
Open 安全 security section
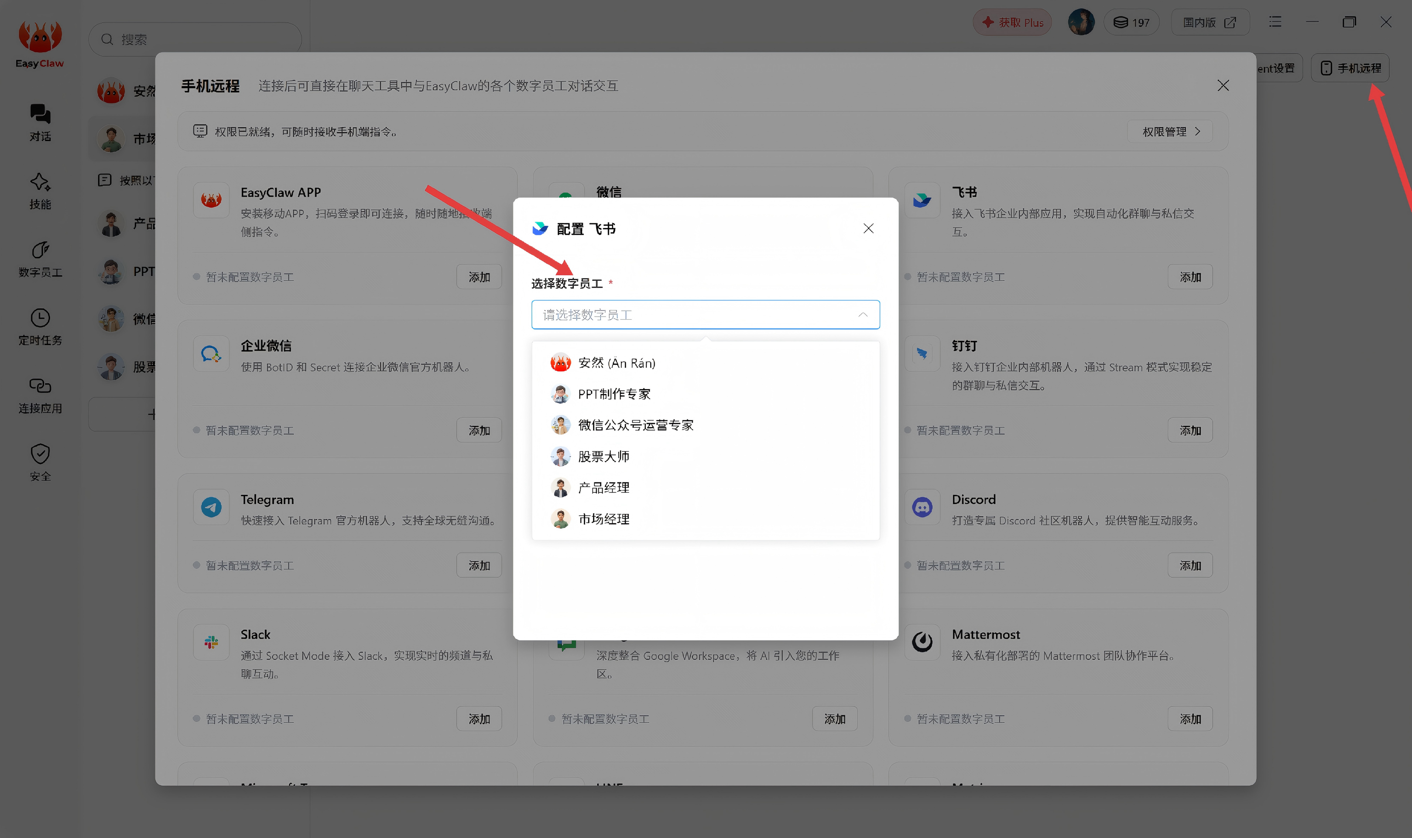click(40, 463)
